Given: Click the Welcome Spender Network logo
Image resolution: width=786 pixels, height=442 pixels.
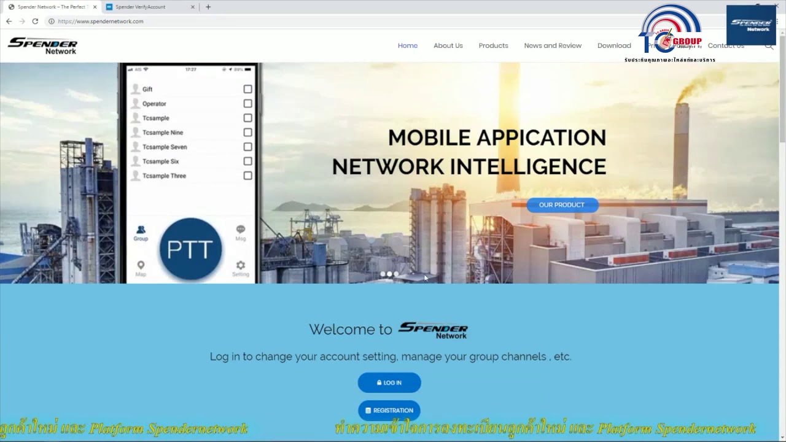Looking at the screenshot, I should pos(433,330).
